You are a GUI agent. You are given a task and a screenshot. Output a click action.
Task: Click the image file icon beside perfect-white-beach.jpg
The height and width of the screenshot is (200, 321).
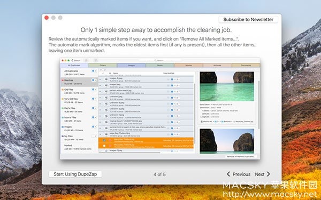(106, 91)
